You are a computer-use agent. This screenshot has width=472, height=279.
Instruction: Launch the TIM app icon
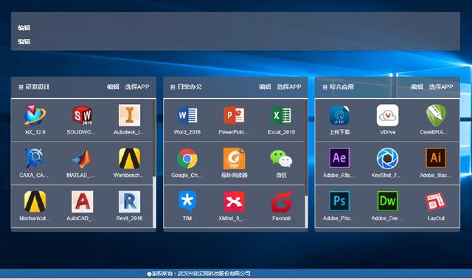pos(187,201)
